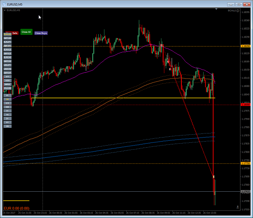The image size is (253, 218).
Task: Change to MN monthly timeframe
Action: click(x=8, y=126)
